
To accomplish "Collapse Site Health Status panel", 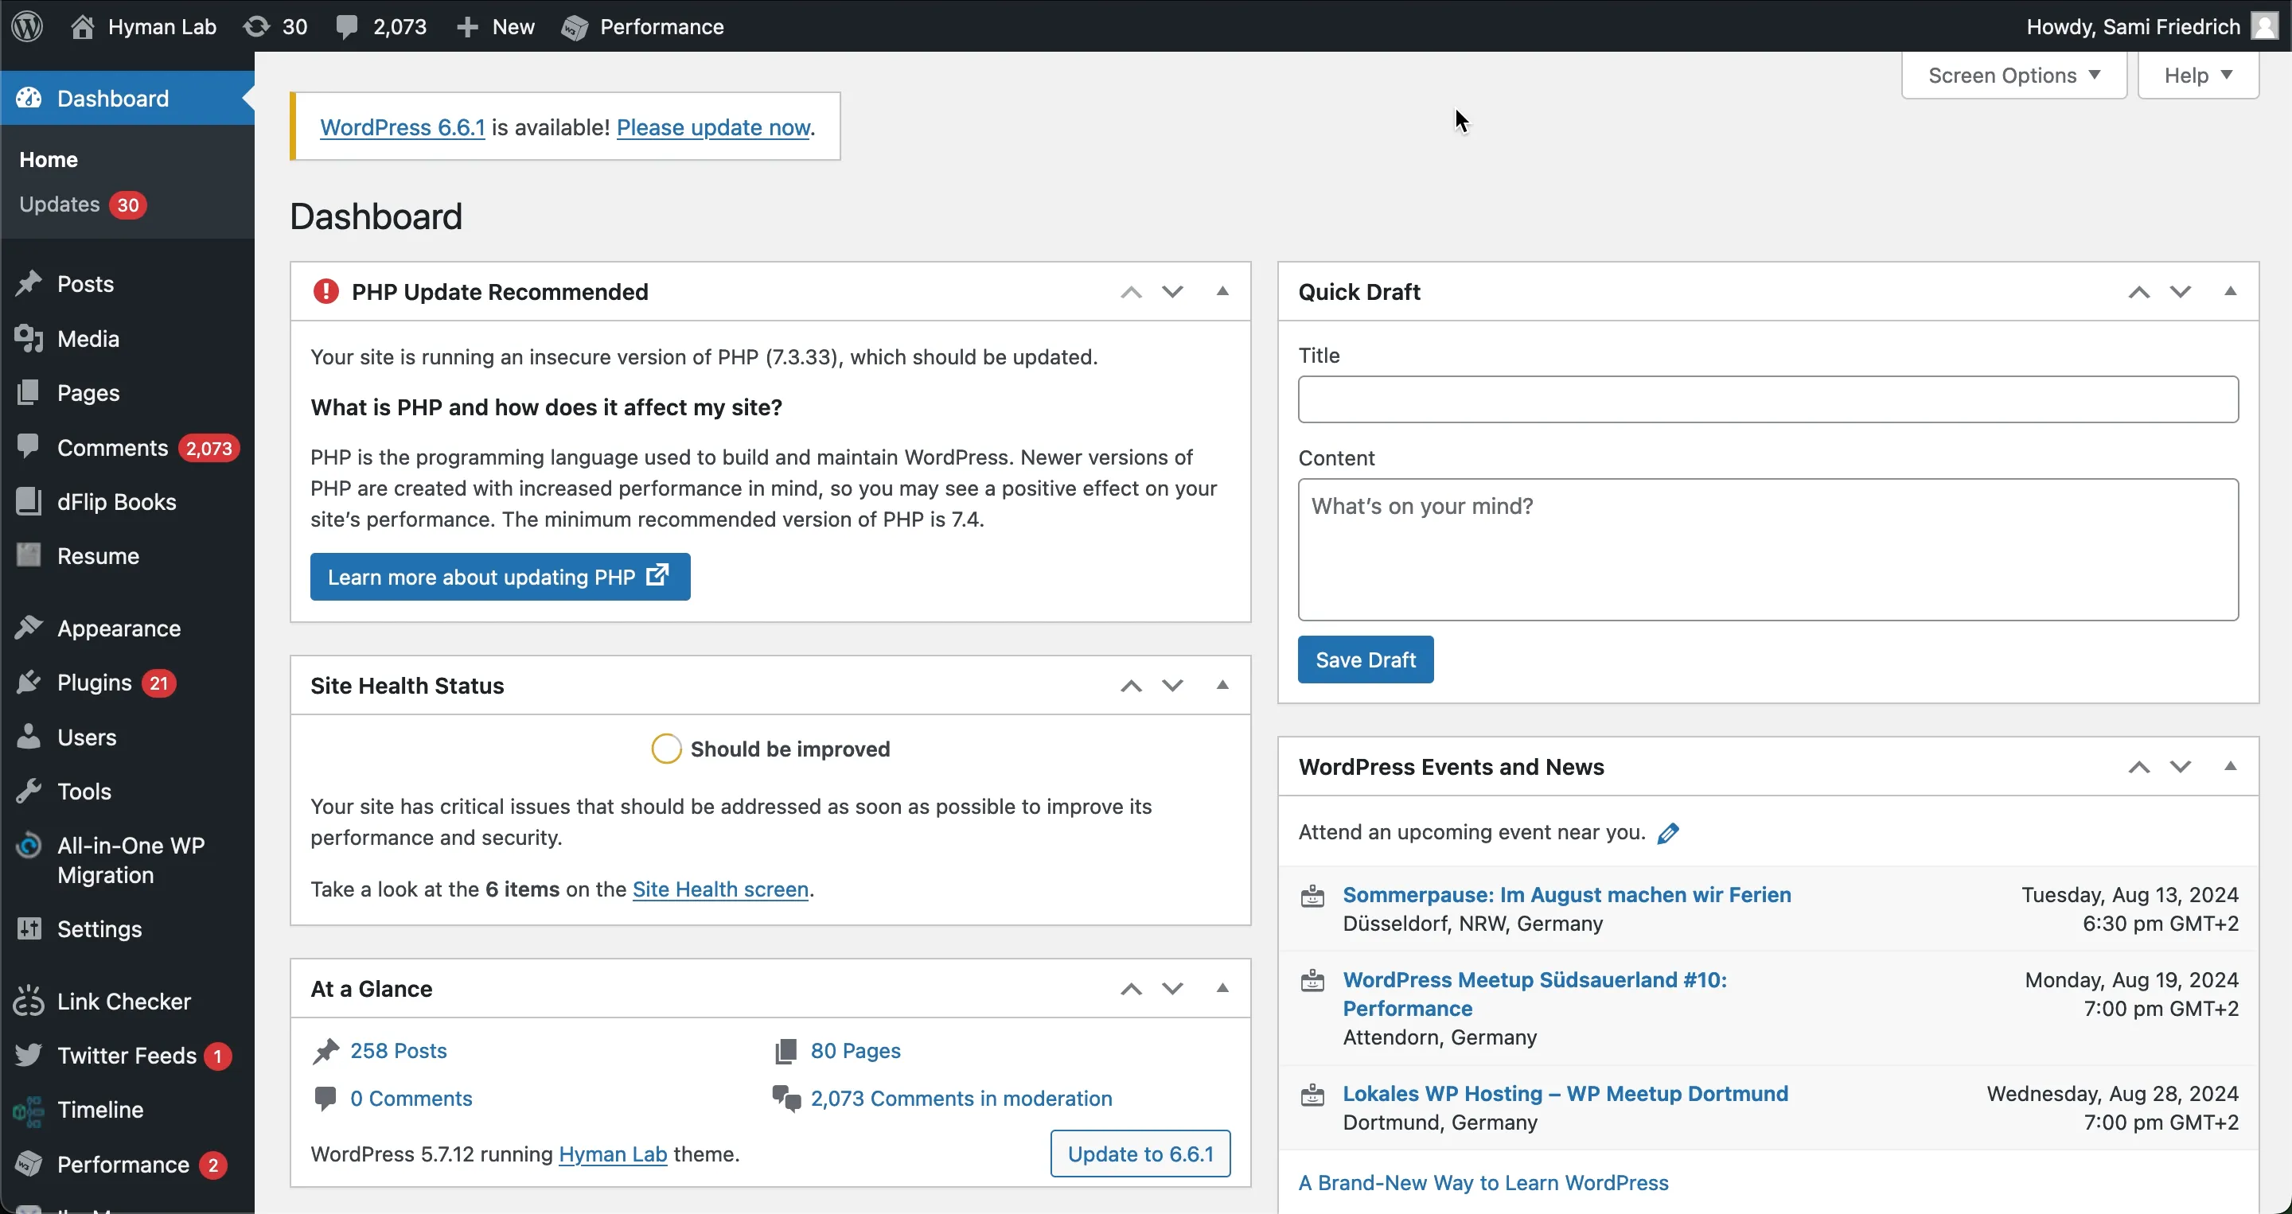I will coord(1222,685).
